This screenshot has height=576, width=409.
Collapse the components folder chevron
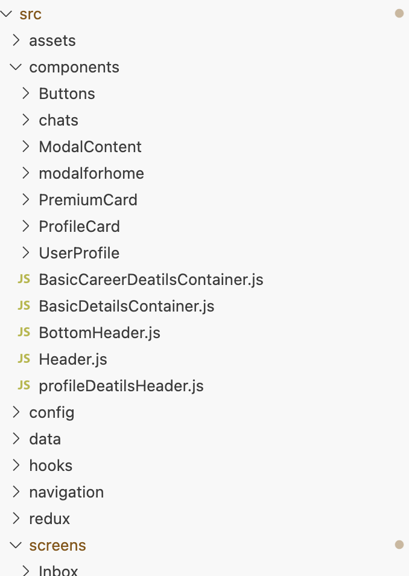coord(16,67)
